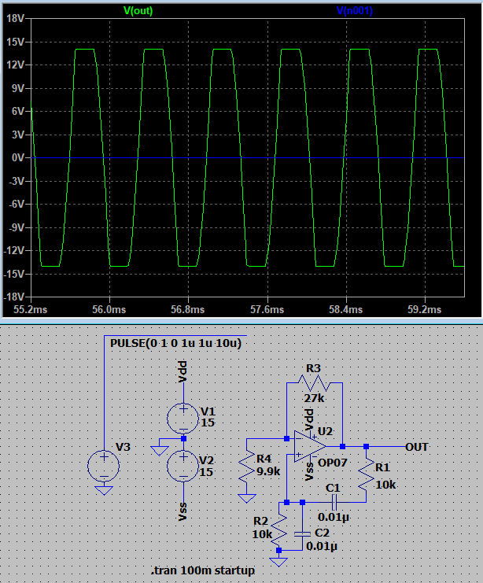Click the 9.9k value of R4
The image size is (483, 583).
[267, 471]
